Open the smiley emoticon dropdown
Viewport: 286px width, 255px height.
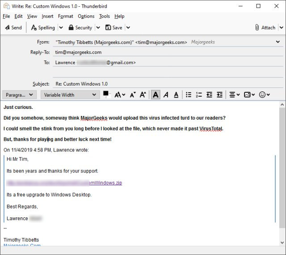point(264,95)
